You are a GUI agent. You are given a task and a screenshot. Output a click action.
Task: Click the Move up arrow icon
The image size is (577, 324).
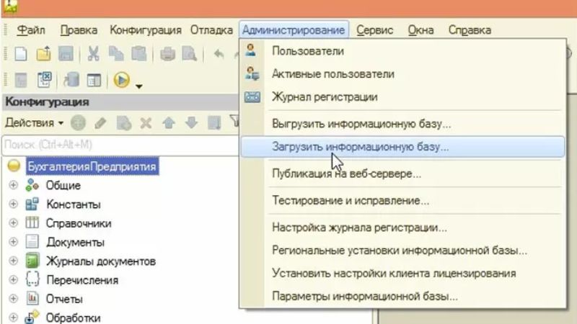[x=169, y=123]
